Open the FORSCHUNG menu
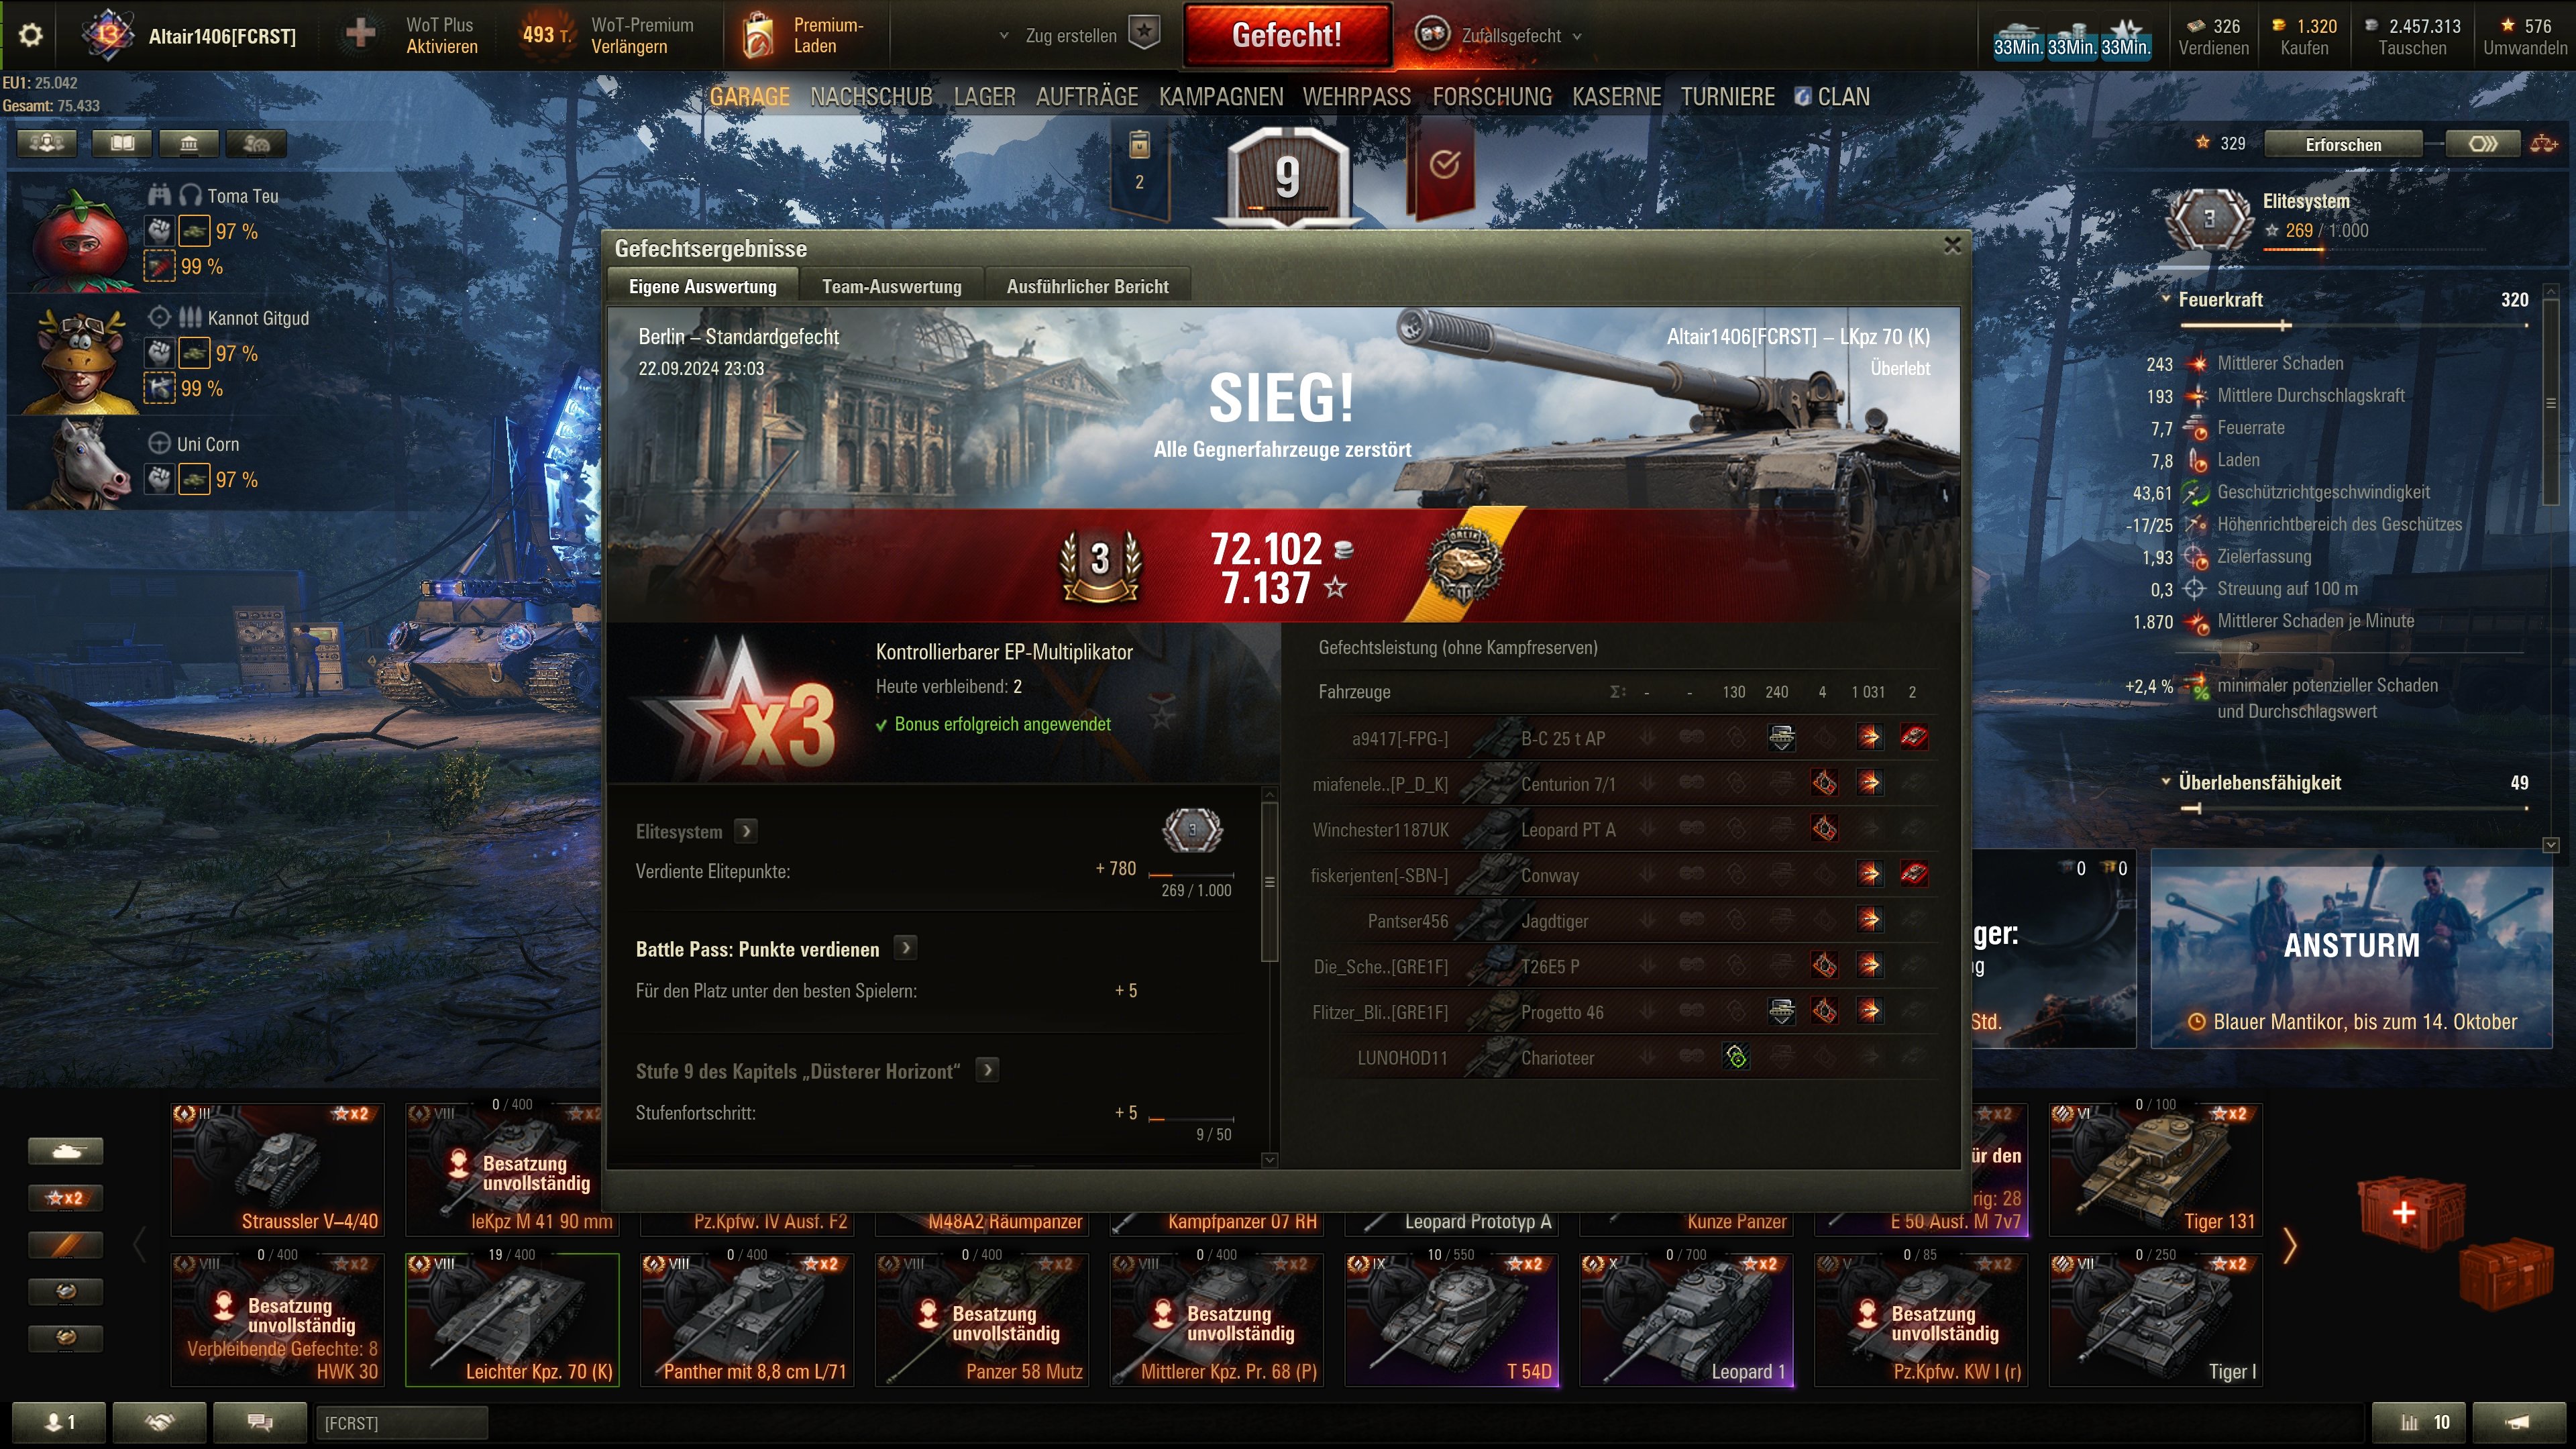 1492,97
